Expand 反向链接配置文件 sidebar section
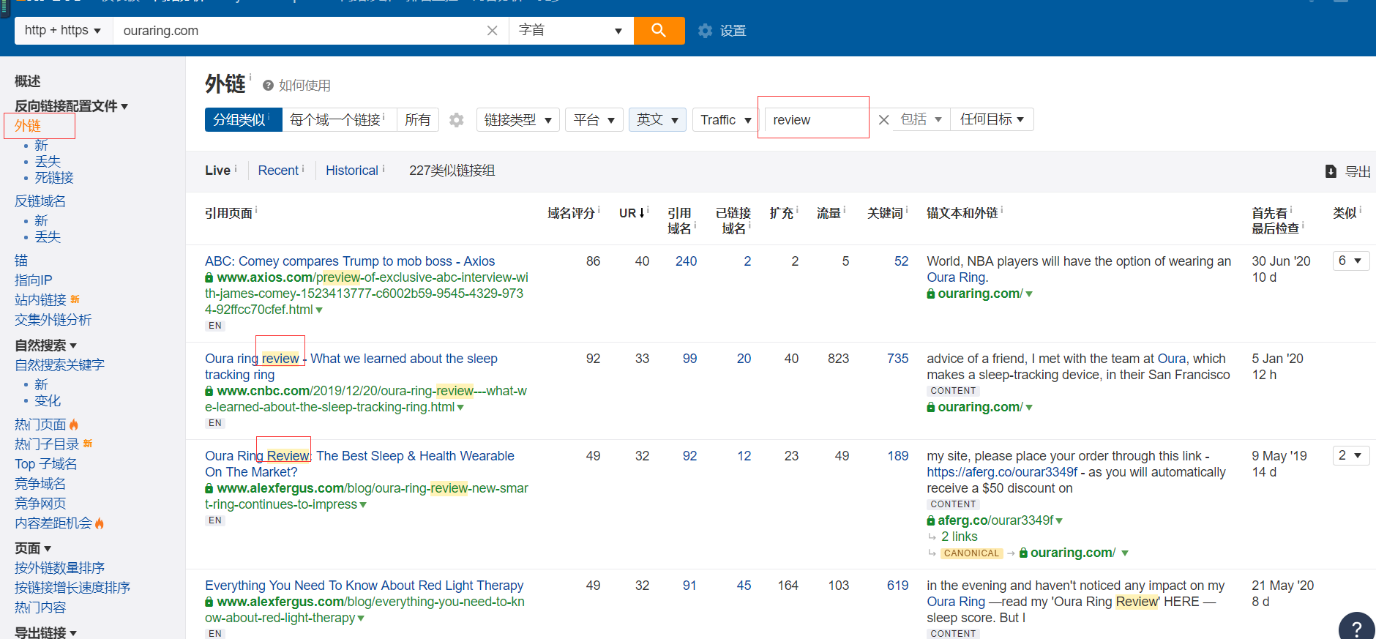Image resolution: width=1376 pixels, height=639 pixels. [72, 106]
